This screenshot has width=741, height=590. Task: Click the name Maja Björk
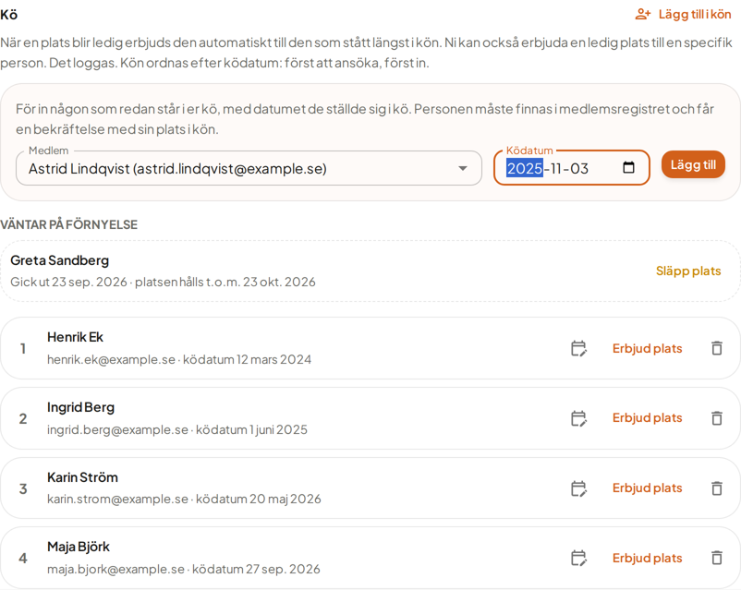point(79,547)
